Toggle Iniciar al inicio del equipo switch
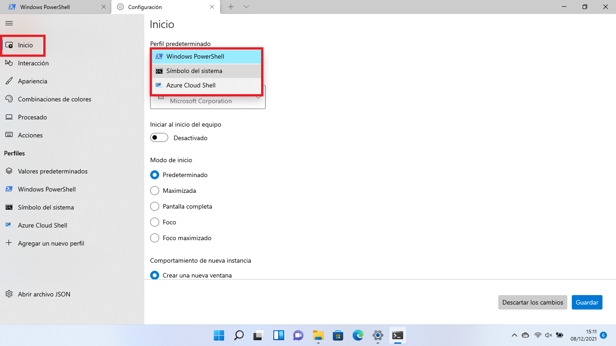Image resolution: width=616 pixels, height=346 pixels. [159, 138]
